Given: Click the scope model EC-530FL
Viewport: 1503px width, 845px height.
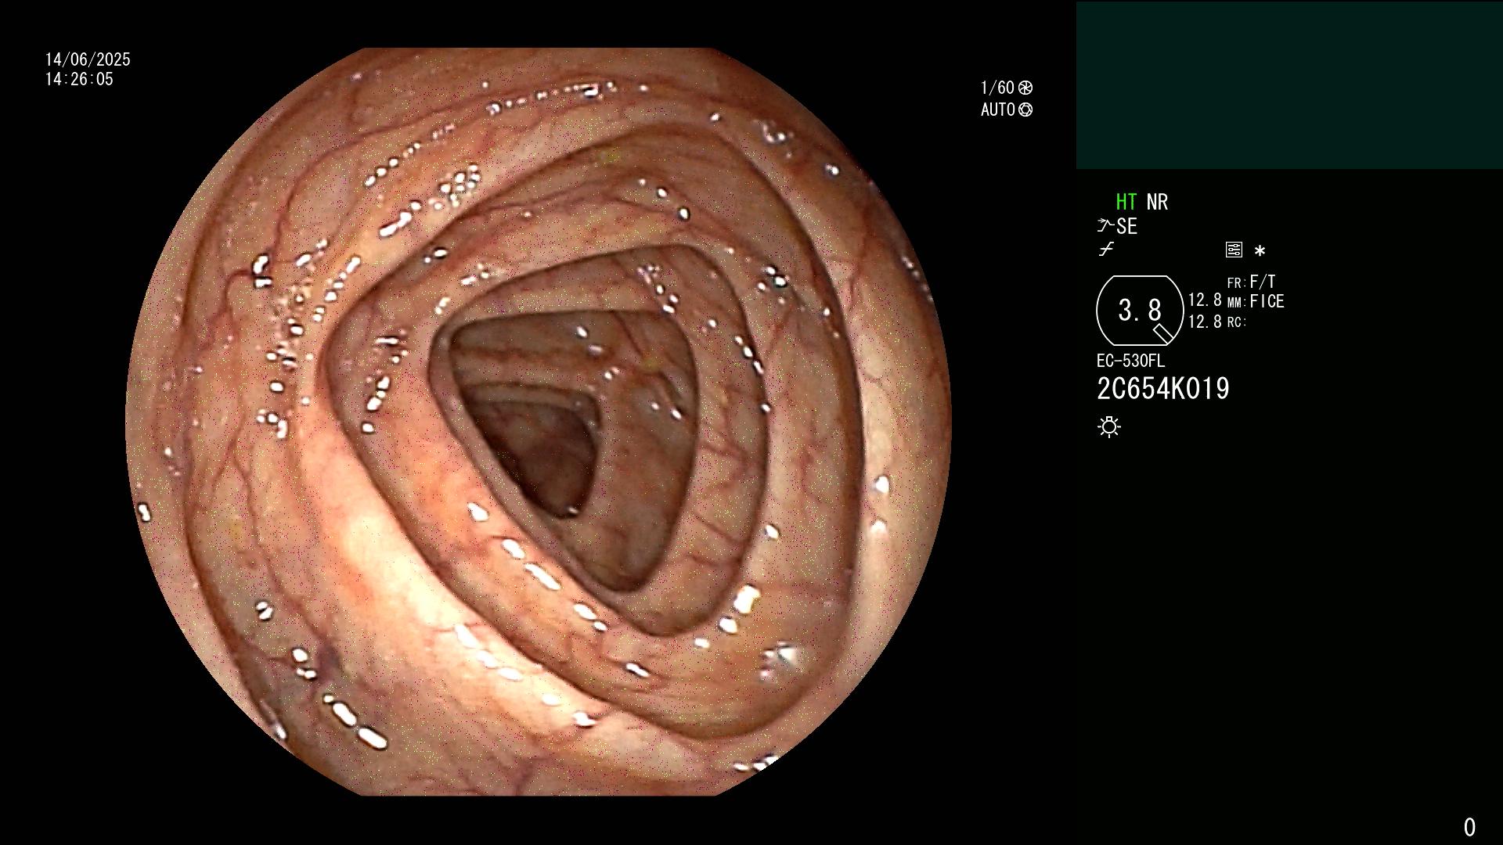Looking at the screenshot, I should coord(1130,361).
